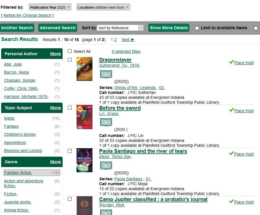Open the Camp Jupiter classified cover image

[x=84, y=205]
